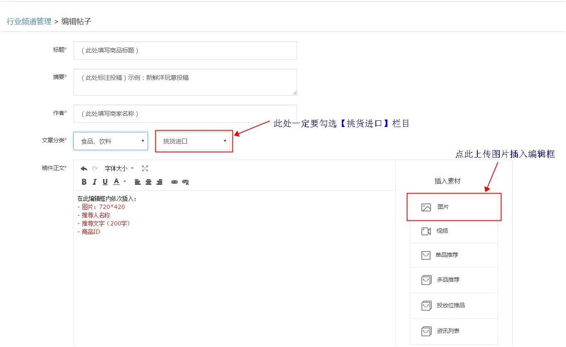Open the 食品、饮料 category dropdown
Screen dimensions: 566x347
pyautogui.click(x=111, y=141)
